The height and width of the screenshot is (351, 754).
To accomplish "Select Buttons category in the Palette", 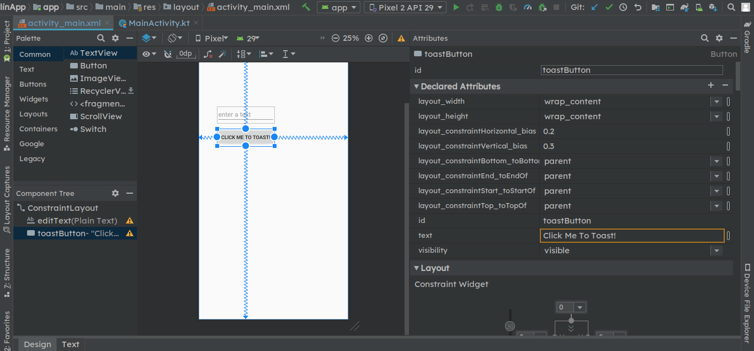I will [33, 84].
